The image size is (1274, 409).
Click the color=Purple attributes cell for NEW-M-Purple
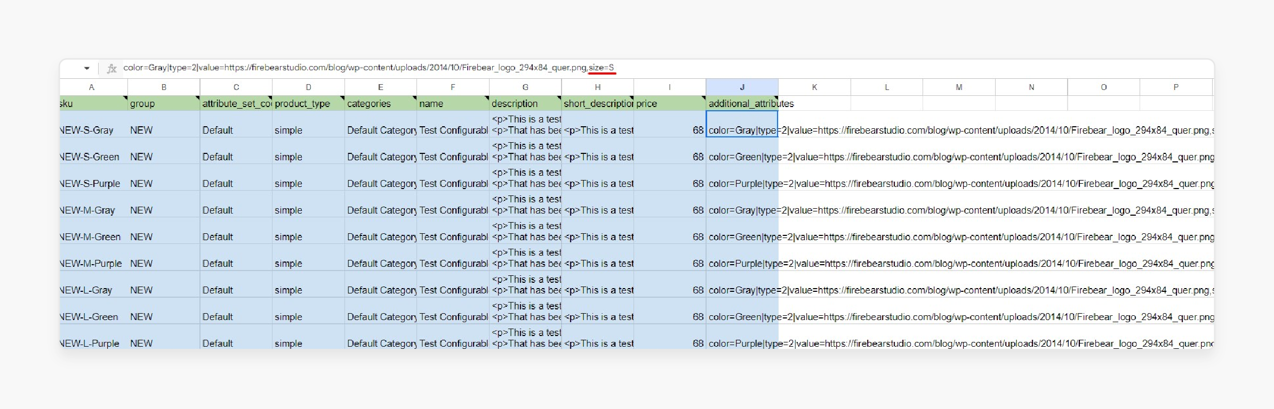[742, 257]
